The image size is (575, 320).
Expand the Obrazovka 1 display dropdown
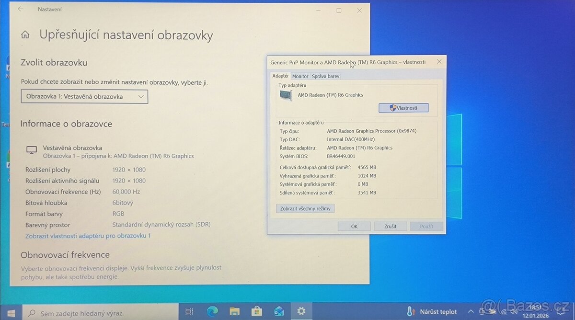[x=84, y=97]
